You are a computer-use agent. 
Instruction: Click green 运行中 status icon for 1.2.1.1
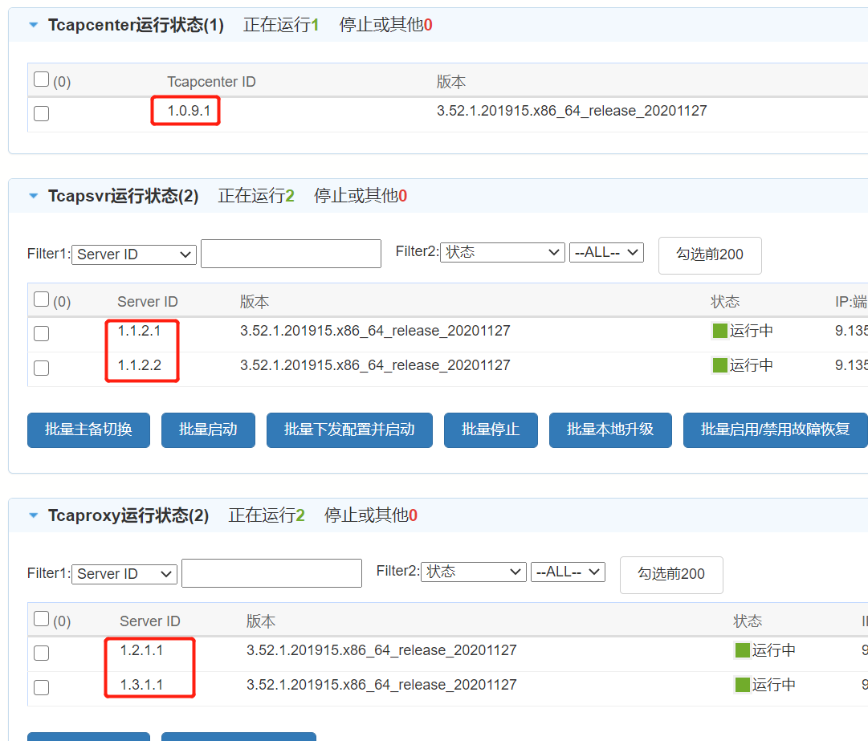pyautogui.click(x=743, y=650)
